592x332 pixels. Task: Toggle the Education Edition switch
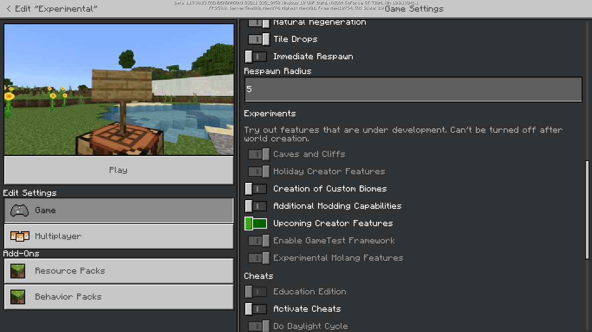point(256,292)
